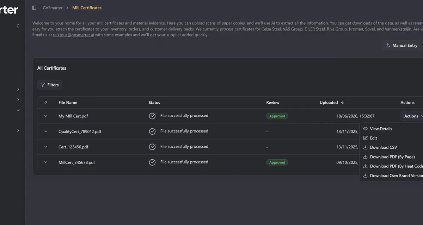Click the Approved badge on MillCert_345678.pdf
This screenshot has height=225, width=423.
click(277, 162)
